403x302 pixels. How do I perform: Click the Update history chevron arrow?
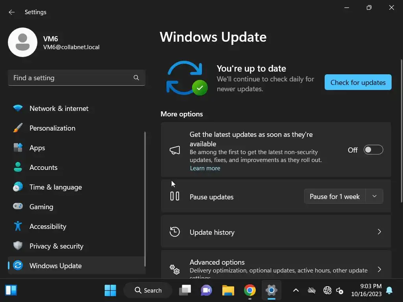click(x=379, y=232)
